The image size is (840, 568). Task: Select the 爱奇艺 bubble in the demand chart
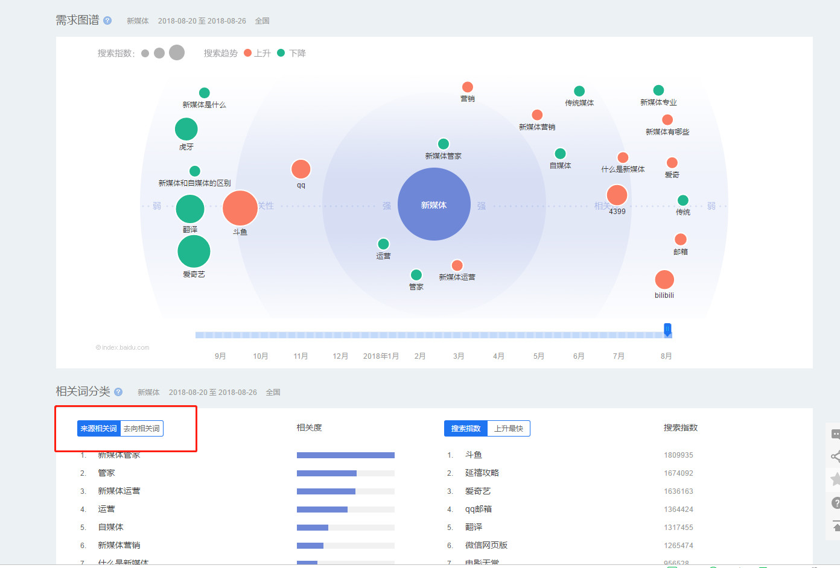194,251
